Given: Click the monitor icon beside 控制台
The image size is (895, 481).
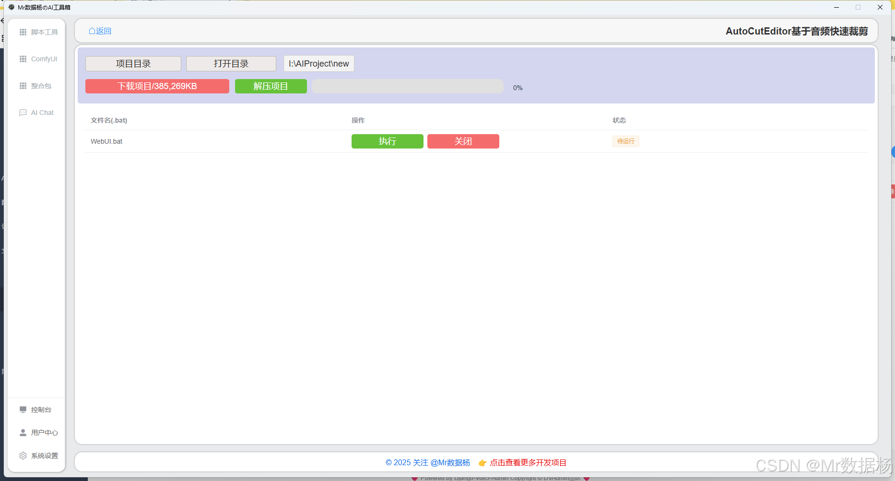Looking at the screenshot, I should pos(23,410).
